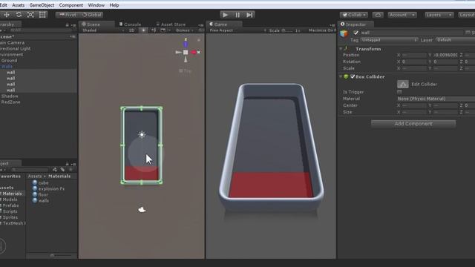Click the Pause button

coord(237,15)
